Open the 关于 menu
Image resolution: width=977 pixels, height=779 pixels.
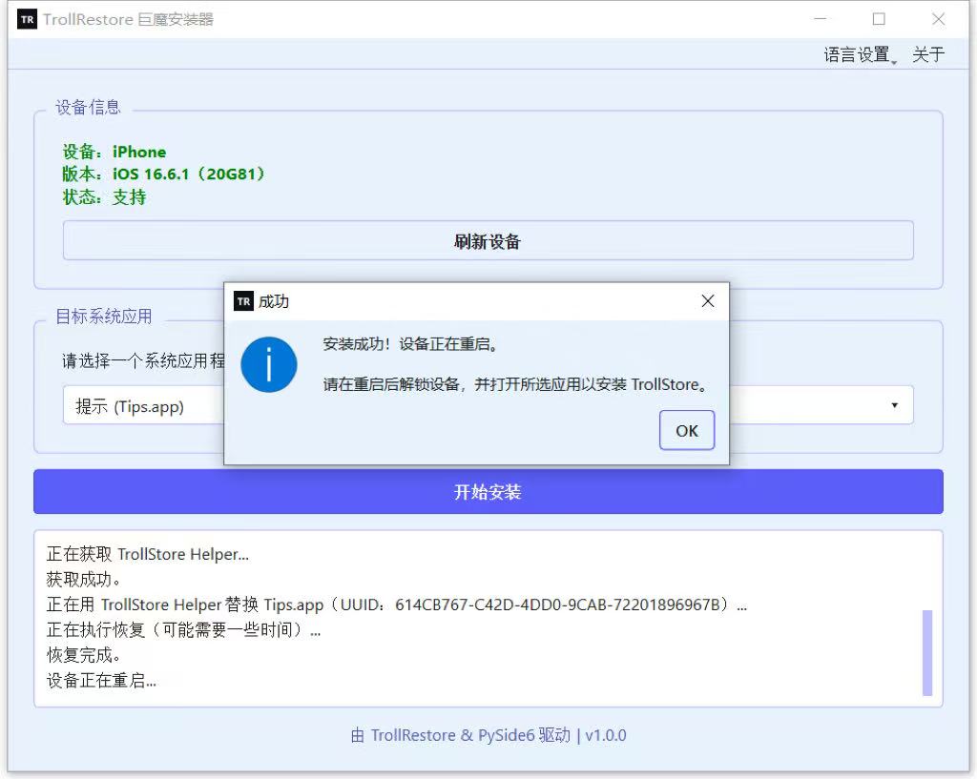pyautogui.click(x=928, y=54)
